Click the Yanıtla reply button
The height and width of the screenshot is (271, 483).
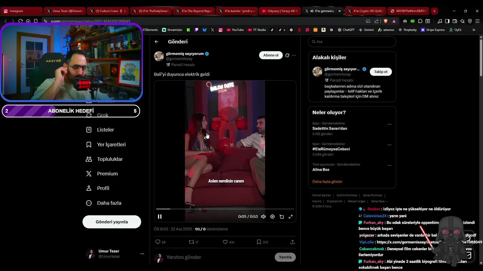285,257
